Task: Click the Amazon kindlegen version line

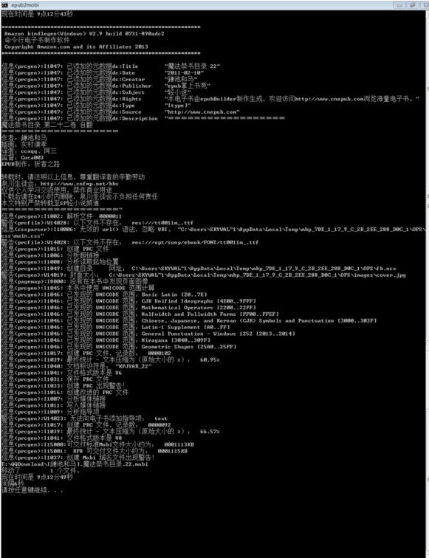Action: point(84,33)
